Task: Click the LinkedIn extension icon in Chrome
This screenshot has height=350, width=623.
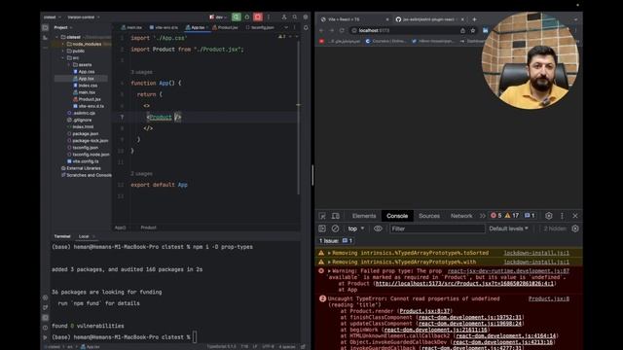Action: pyautogui.click(x=485, y=30)
